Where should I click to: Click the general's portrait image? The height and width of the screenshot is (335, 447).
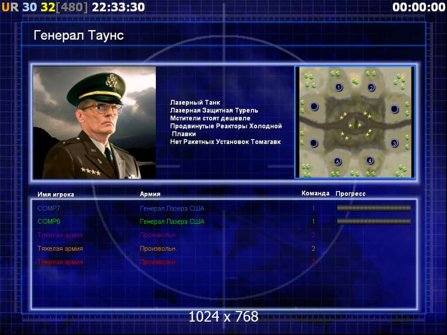coord(94,122)
